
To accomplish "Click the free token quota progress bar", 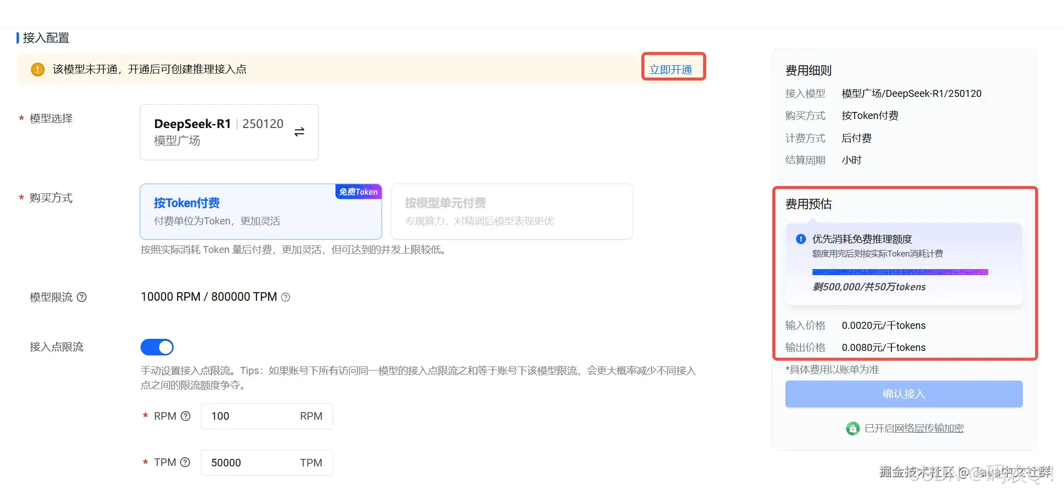I will pos(900,272).
